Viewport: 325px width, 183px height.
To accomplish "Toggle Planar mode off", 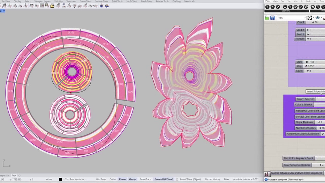I will (122, 179).
